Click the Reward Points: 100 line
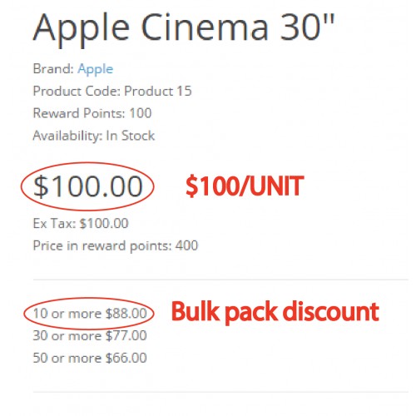416x416 pixels. pos(92,113)
